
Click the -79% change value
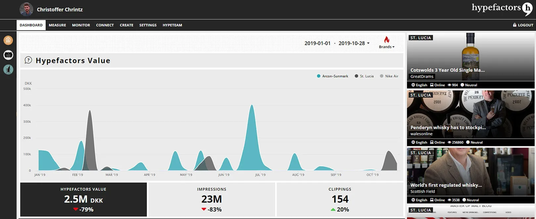86,209
